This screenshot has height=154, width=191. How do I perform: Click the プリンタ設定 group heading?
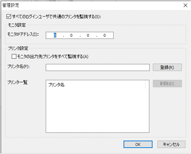point(18,49)
